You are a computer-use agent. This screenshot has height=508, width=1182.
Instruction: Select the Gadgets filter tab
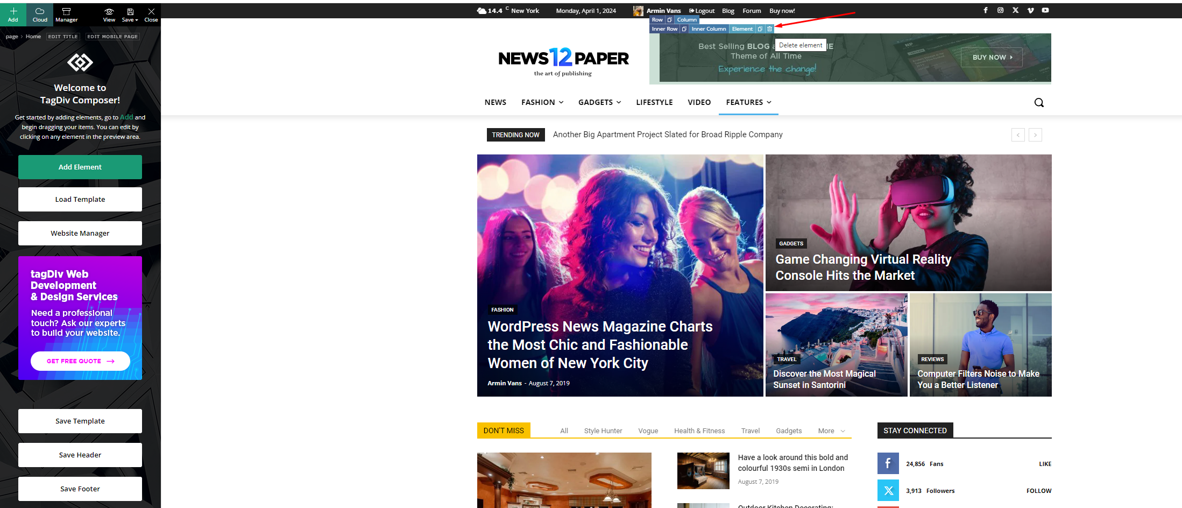[789, 431]
